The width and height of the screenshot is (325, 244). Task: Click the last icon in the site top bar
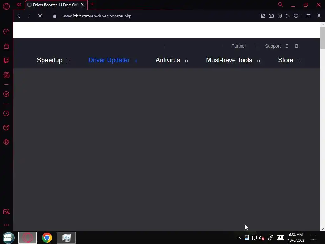297,46
